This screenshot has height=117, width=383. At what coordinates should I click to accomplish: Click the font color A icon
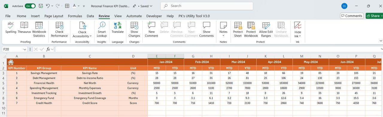click(75, 6)
